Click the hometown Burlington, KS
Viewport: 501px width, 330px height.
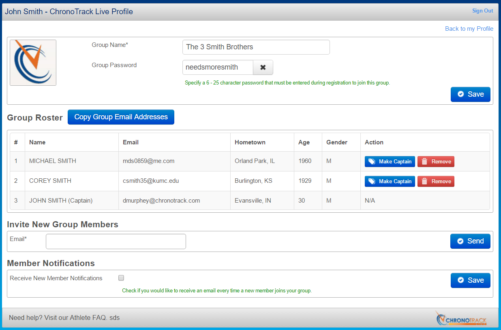(253, 181)
